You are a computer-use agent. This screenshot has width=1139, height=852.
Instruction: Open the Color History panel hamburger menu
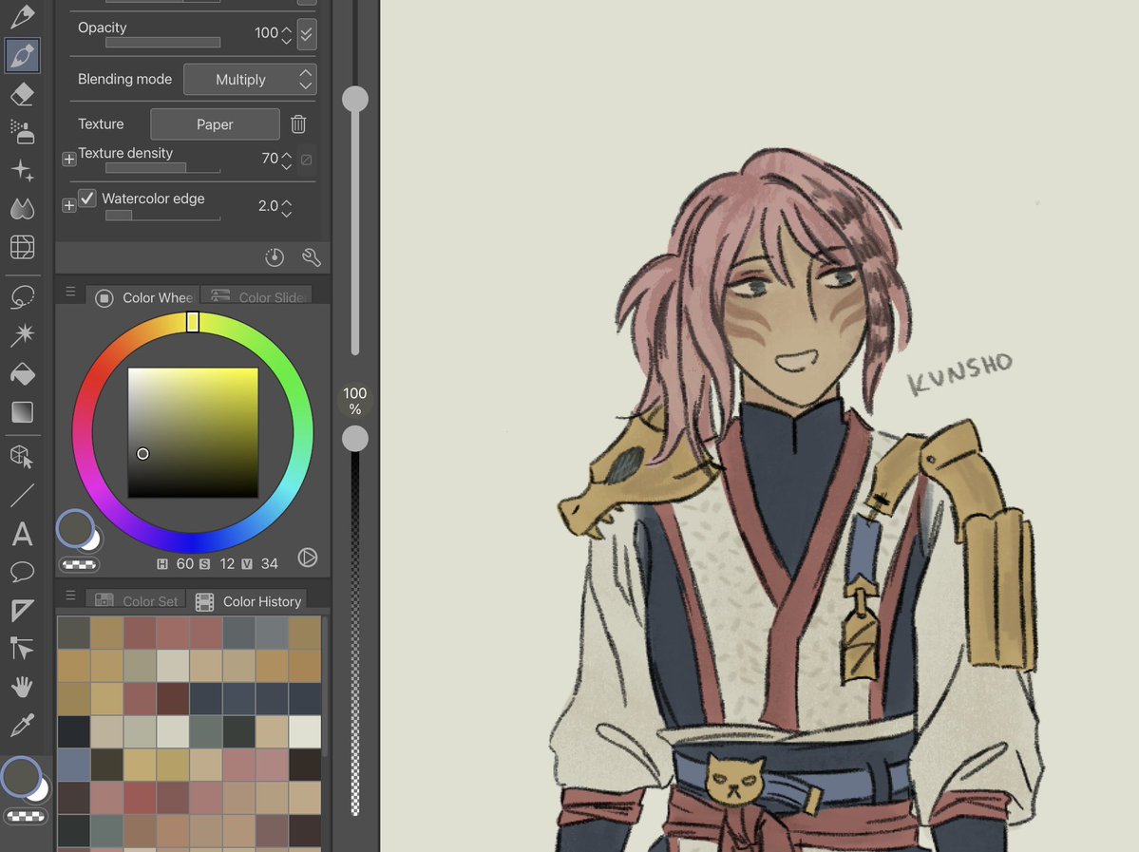tap(70, 596)
